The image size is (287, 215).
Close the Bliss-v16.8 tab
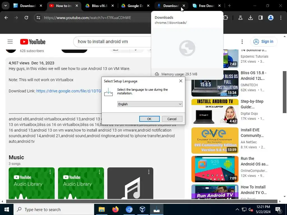tap(113, 6)
